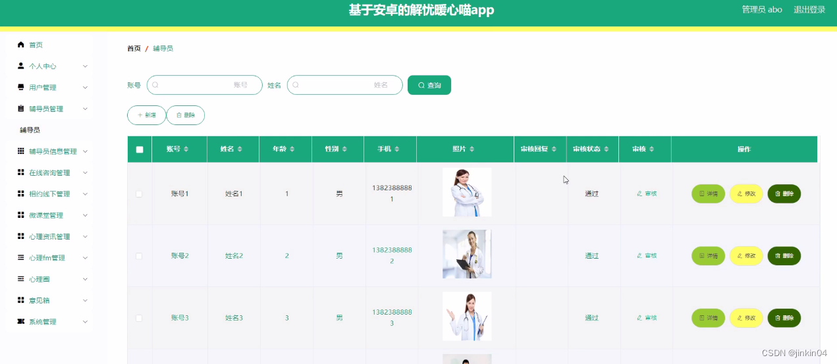Click 新增 button
The width and height of the screenshot is (837, 364).
(146, 115)
